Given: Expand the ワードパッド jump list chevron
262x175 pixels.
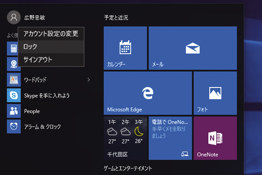Looking at the screenshot, I should 89,80.
